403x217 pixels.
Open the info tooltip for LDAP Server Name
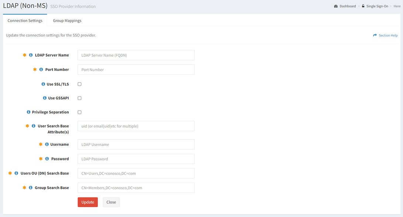point(31,55)
